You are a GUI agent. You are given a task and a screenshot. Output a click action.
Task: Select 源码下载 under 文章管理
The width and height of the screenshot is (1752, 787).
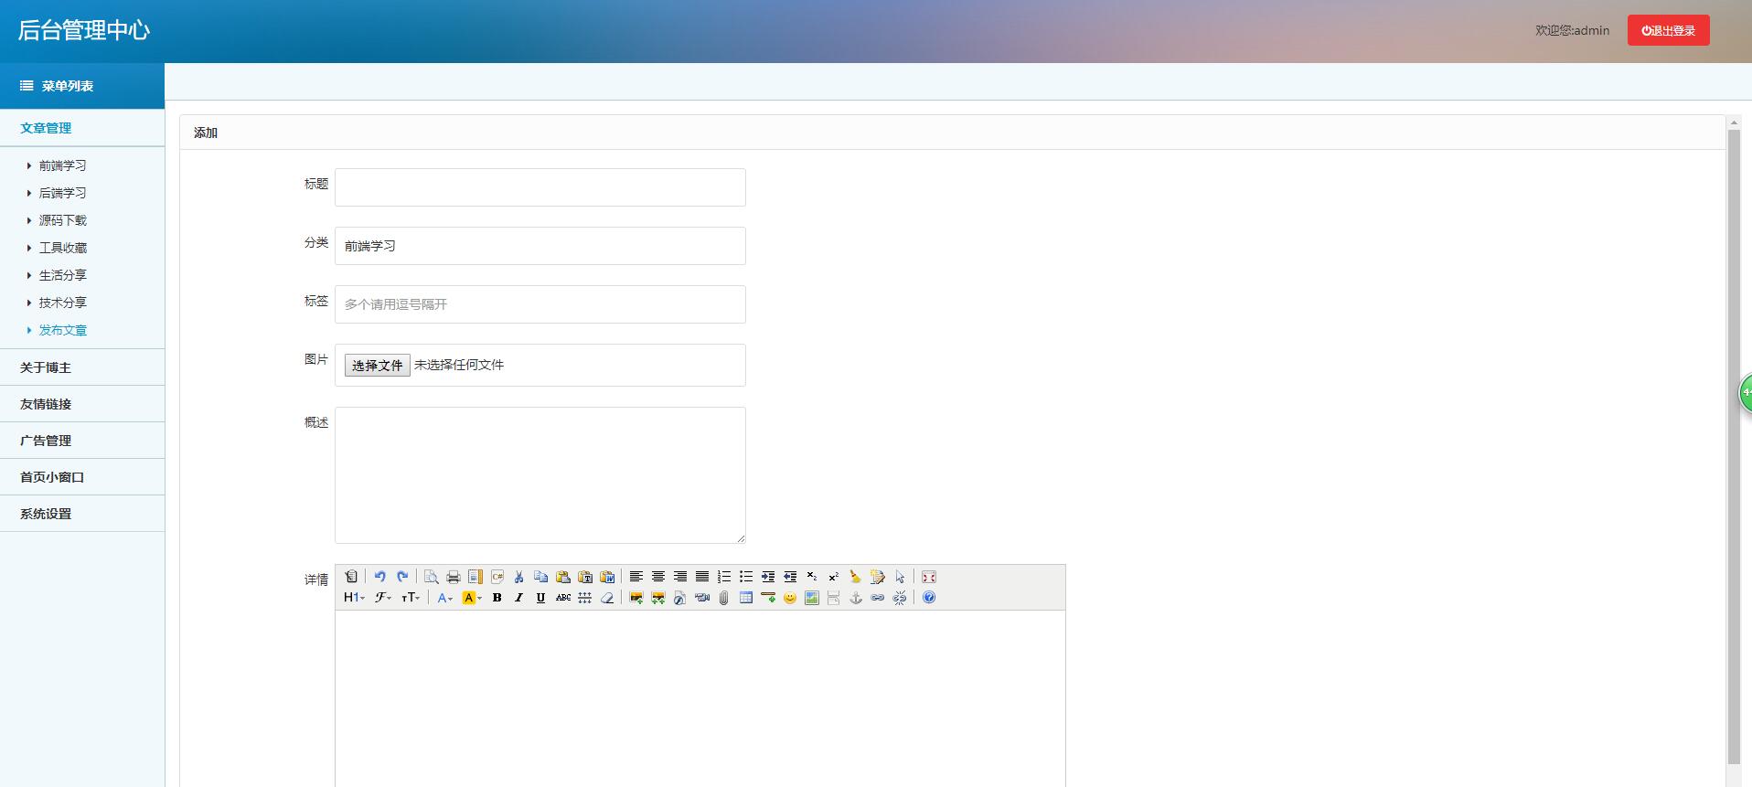coord(62,220)
